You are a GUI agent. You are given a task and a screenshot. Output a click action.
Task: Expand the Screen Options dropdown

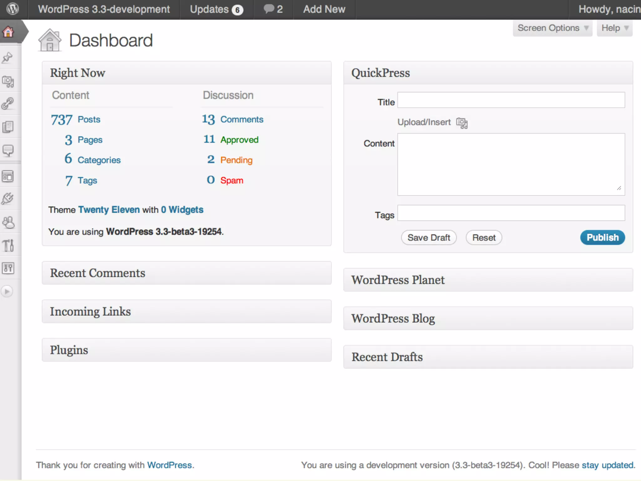pyautogui.click(x=552, y=28)
